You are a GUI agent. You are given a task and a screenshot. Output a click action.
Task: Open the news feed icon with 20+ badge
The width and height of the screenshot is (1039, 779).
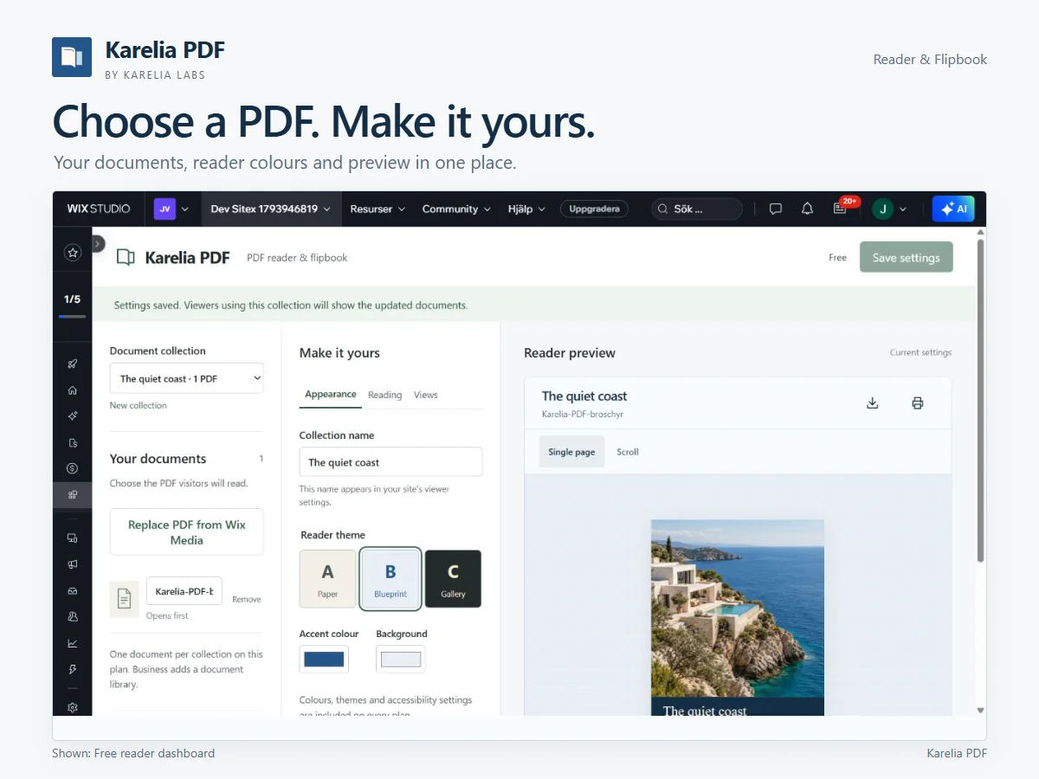coord(839,209)
